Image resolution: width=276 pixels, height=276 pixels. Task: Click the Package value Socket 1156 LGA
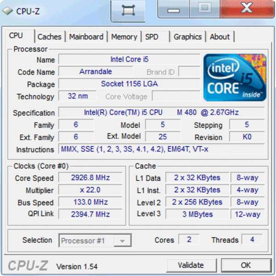[130, 84]
